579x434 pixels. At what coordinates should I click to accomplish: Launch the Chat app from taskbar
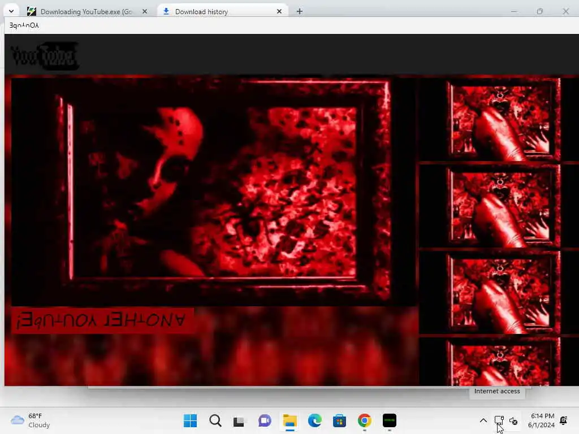click(x=265, y=420)
